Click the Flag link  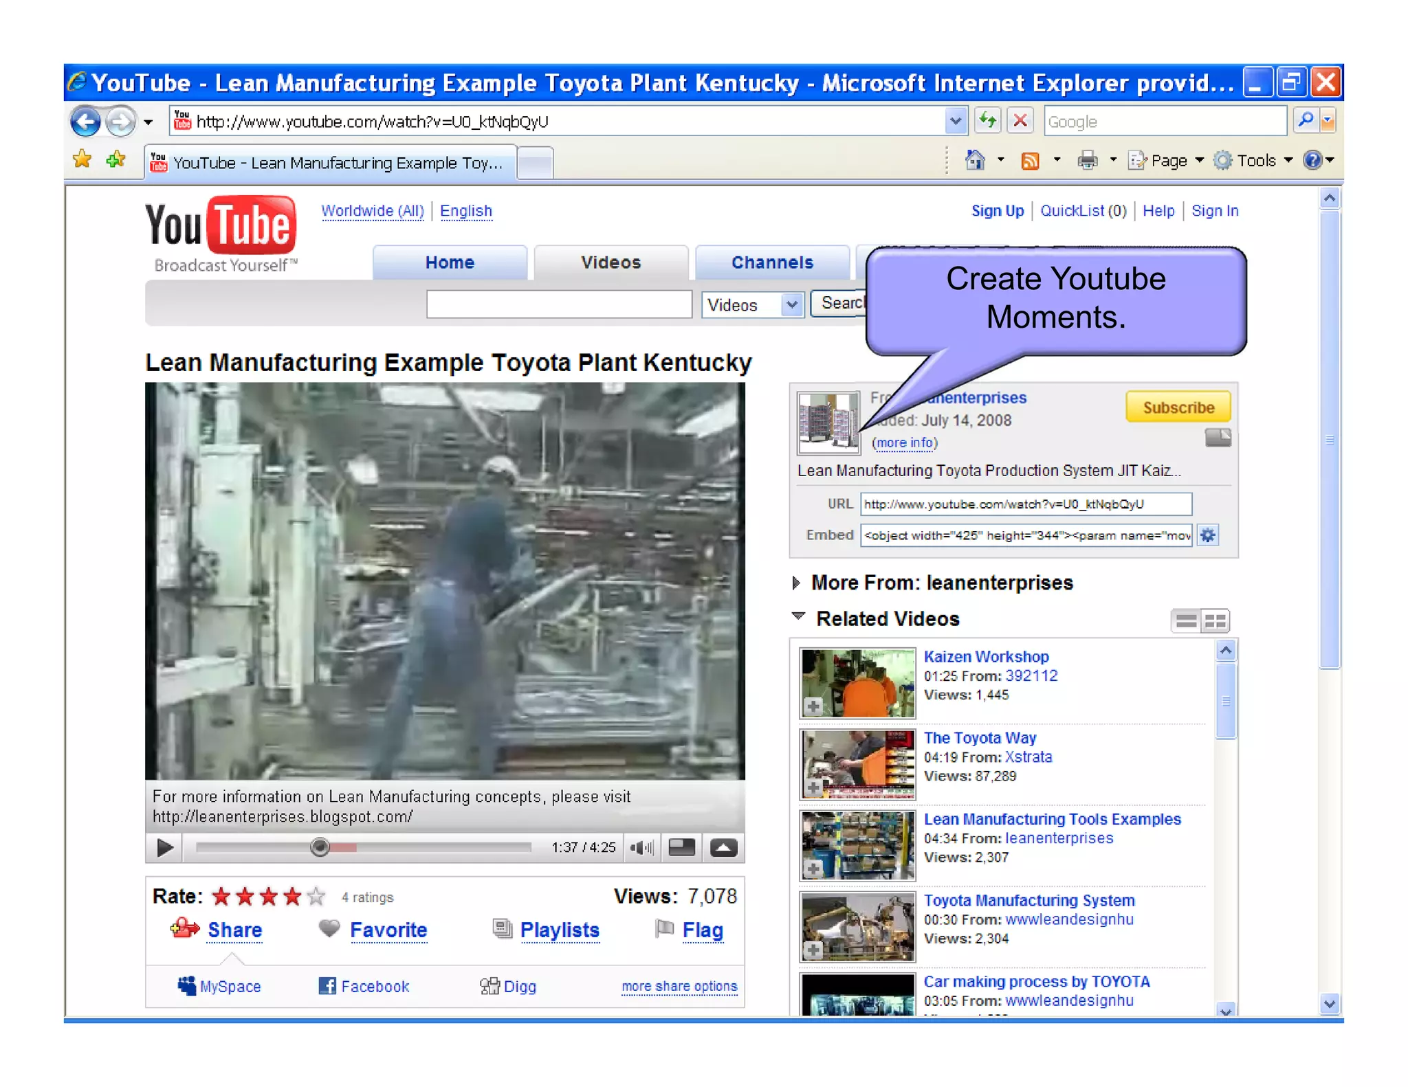pos(703,930)
